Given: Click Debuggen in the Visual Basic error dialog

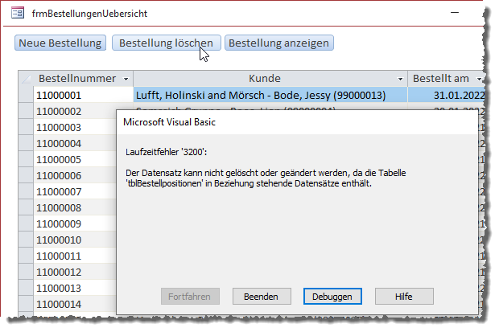Looking at the screenshot, I should (332, 297).
